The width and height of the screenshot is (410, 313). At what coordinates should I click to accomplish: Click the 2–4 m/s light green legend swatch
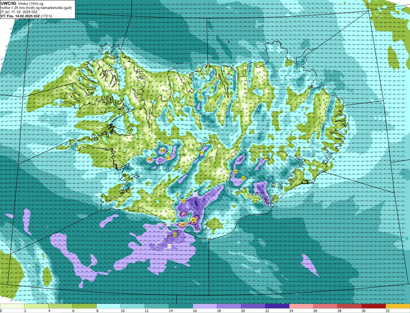36,306
